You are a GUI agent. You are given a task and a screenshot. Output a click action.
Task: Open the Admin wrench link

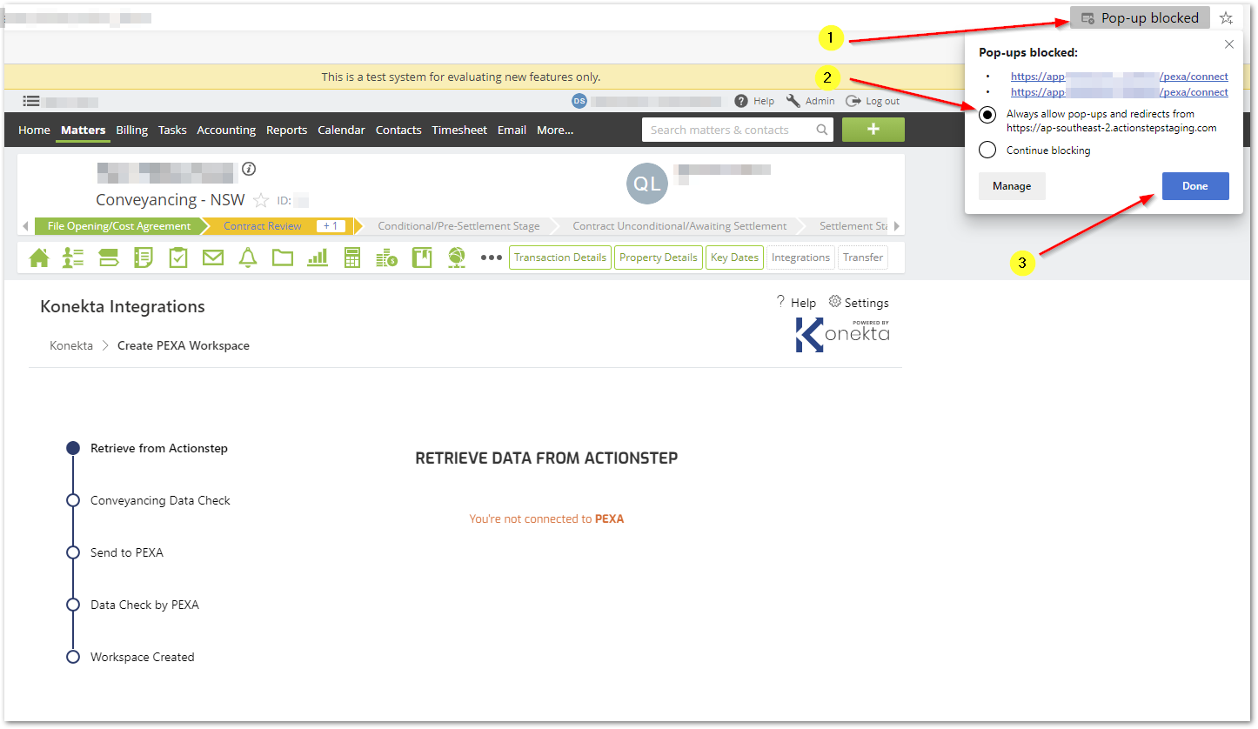coord(810,101)
